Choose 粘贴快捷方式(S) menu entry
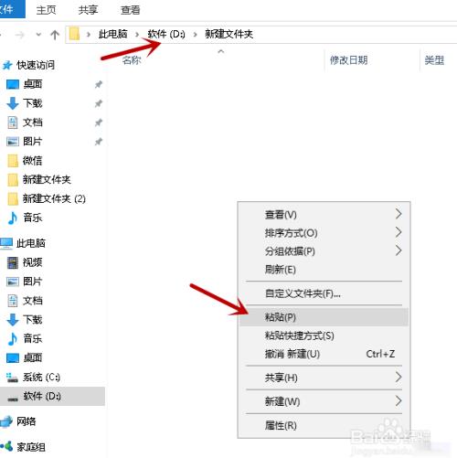 324,336
